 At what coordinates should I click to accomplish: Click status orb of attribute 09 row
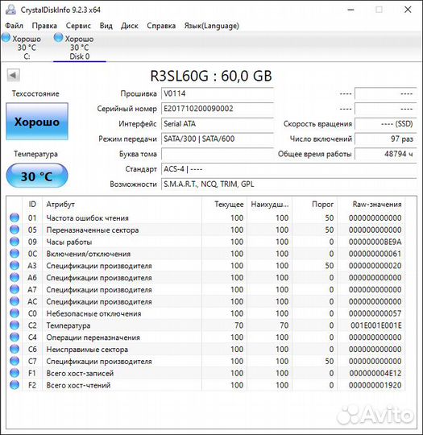[x=15, y=242]
